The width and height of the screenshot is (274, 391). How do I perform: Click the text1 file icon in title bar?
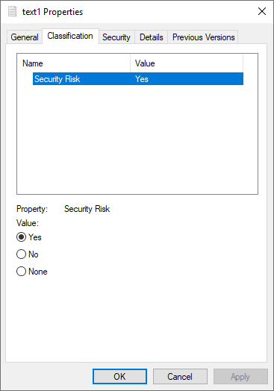pos(12,11)
